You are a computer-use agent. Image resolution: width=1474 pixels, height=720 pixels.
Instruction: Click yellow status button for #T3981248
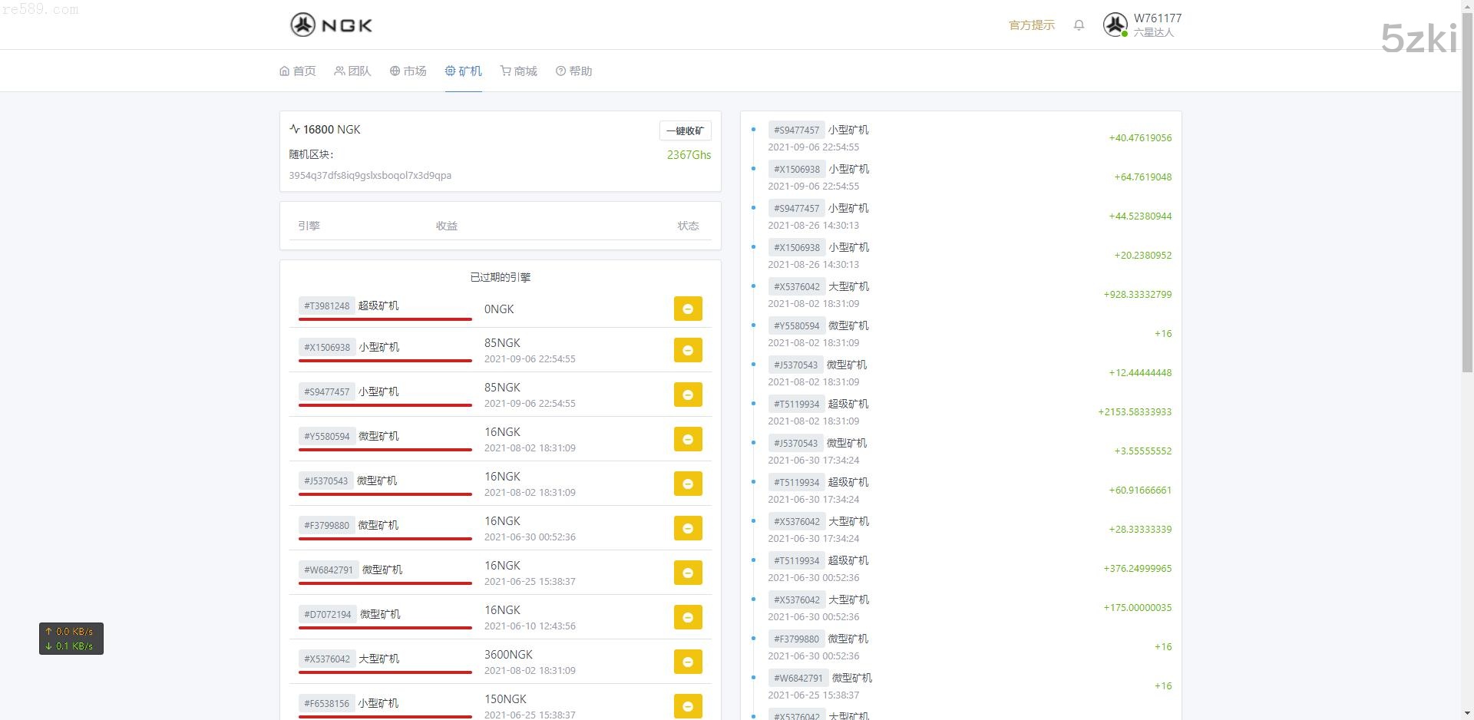click(x=687, y=309)
